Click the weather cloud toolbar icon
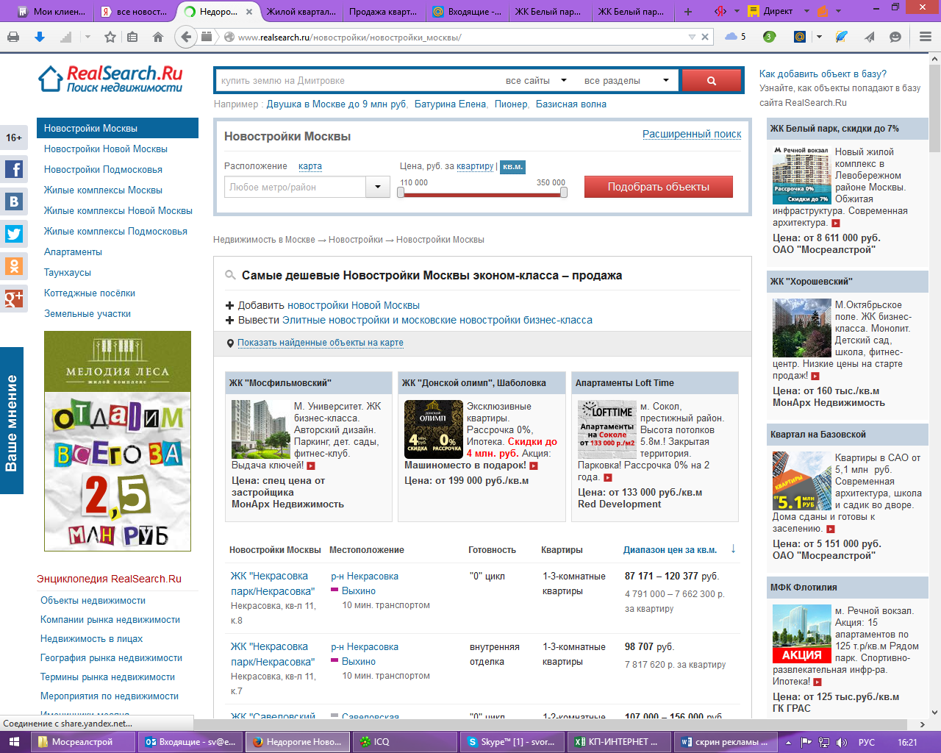Image resolution: width=941 pixels, height=753 pixels. pyautogui.click(x=731, y=37)
